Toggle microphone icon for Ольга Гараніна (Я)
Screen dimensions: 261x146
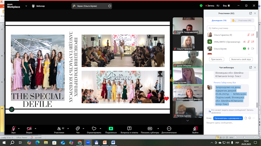pyautogui.click(x=248, y=35)
